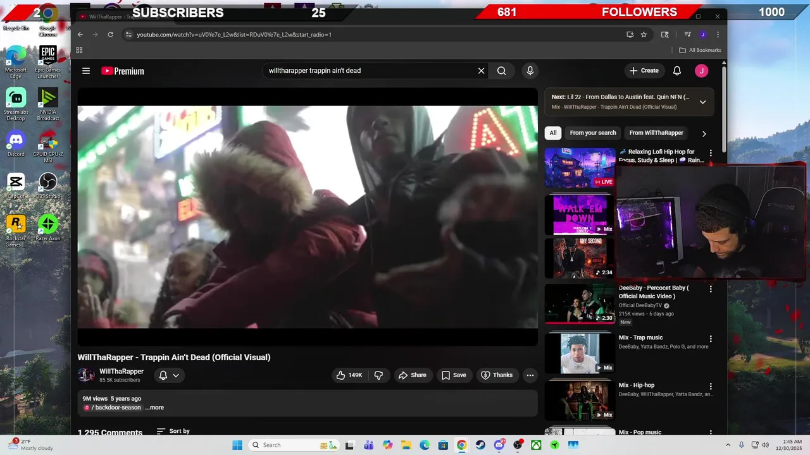
Task: Reload the page in Chrome
Action: 110,35
